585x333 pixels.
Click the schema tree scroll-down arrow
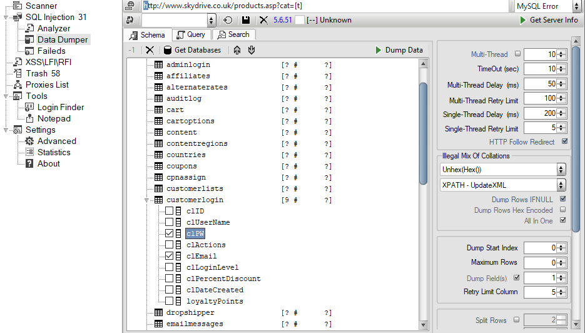pyautogui.click(x=423, y=325)
